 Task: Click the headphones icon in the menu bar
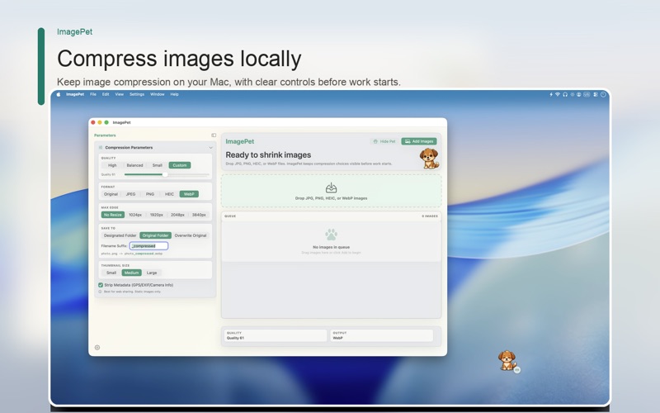click(565, 94)
